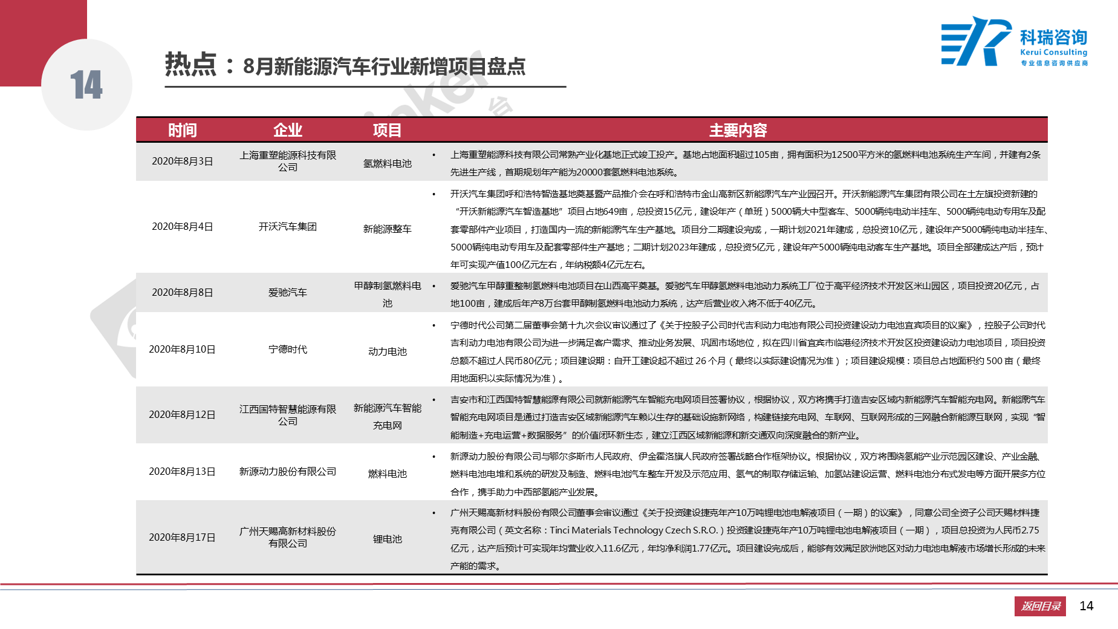
Task: Click project cell 甲醇制氢燃料电池
Action: coord(387,295)
